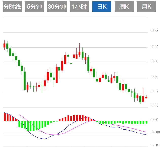Screen dimensions: 161x147
Task: Select the 5分钟 interval tab
Action: 35,7
